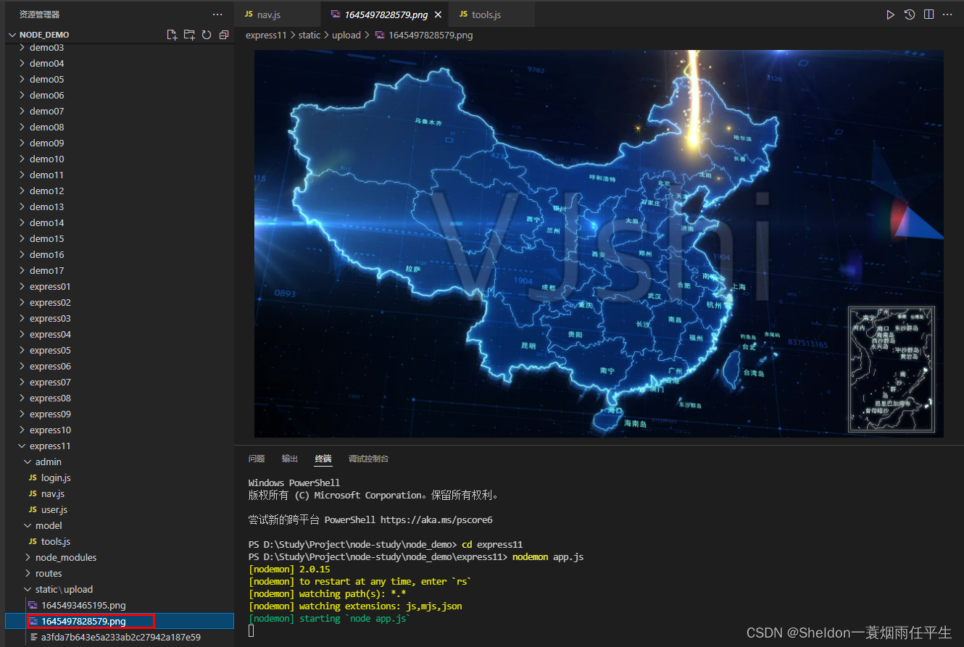Expand the demo07 folder
This screenshot has height=647, width=964.
pyautogui.click(x=120, y=111)
